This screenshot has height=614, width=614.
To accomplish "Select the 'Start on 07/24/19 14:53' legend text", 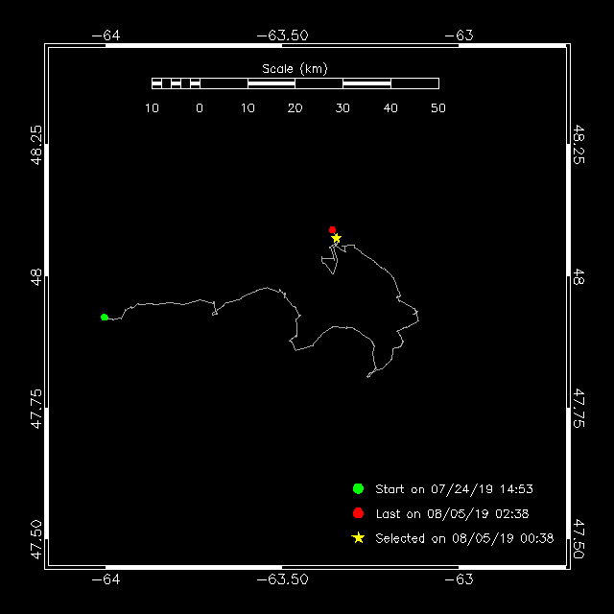I will coord(454,488).
